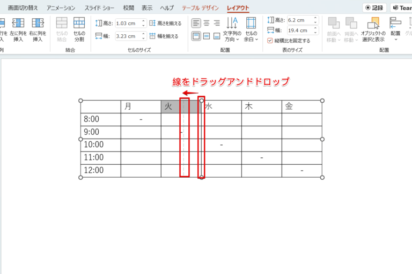Decrease cell width with stepper down arrow

[x=143, y=39]
